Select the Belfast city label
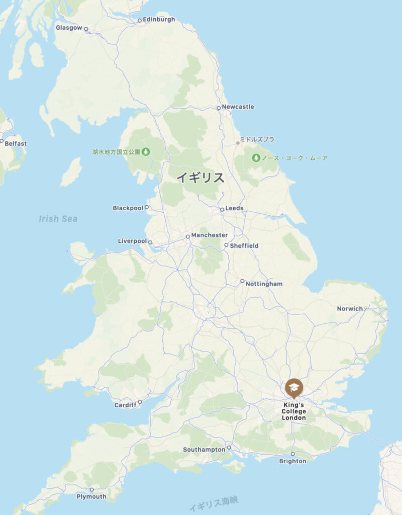Image resolution: width=402 pixels, height=515 pixels. (16, 143)
